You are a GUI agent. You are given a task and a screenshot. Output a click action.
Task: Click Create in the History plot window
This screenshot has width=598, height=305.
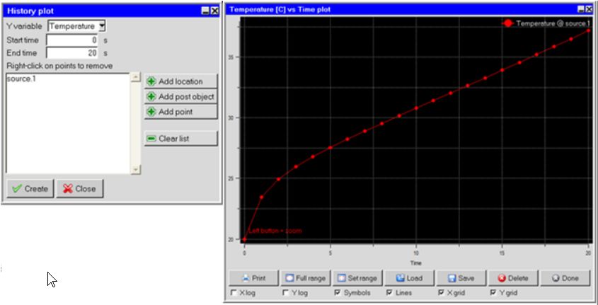click(x=30, y=189)
